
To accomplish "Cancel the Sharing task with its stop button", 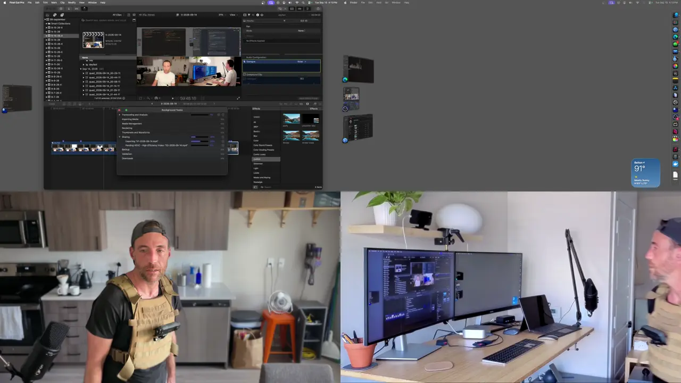I will pos(222,137).
